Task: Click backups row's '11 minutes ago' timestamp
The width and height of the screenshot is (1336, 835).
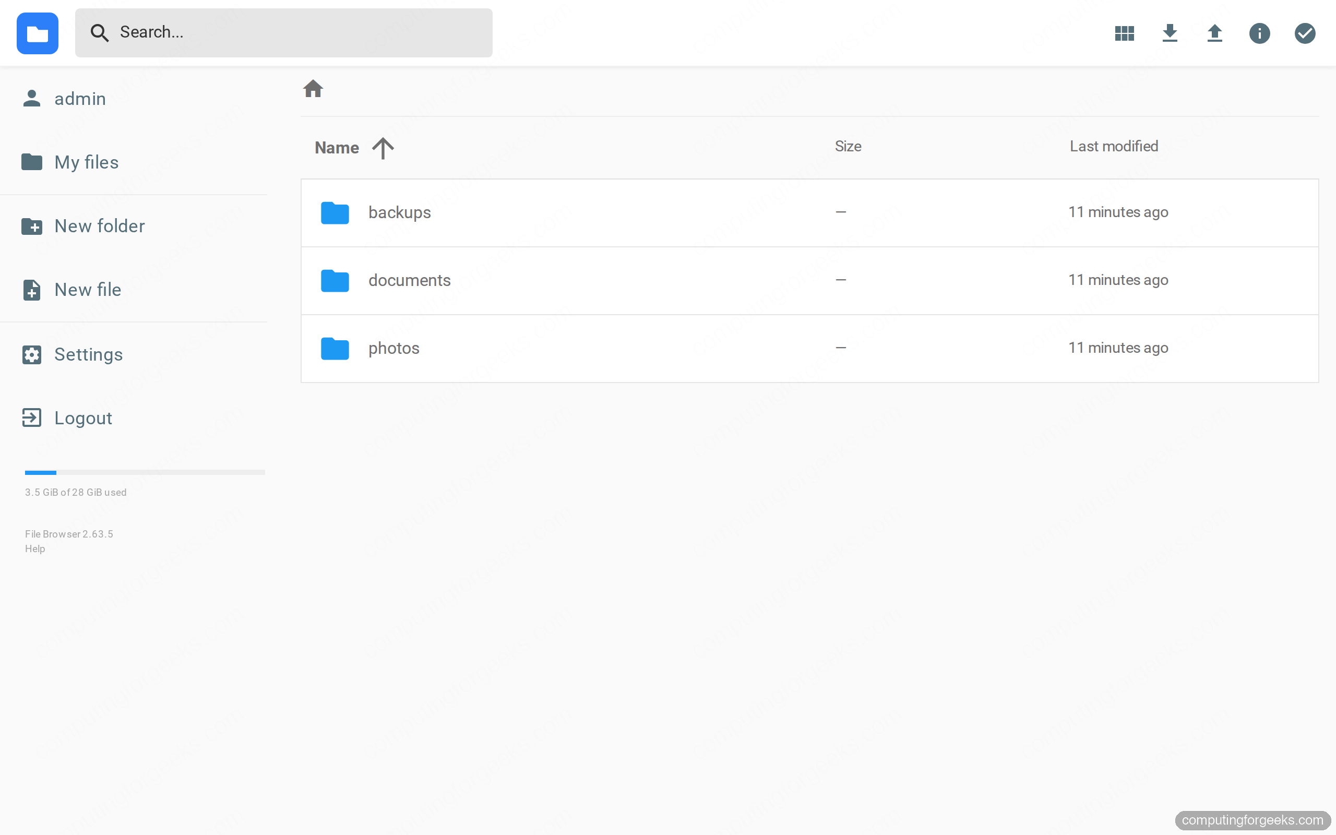Action: point(1118,212)
